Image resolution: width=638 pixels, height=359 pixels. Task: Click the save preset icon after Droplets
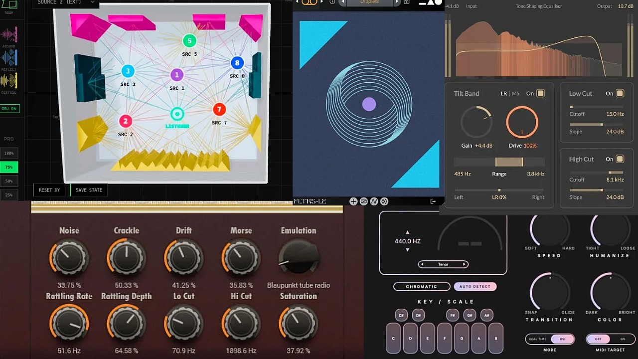pyautogui.click(x=407, y=2)
